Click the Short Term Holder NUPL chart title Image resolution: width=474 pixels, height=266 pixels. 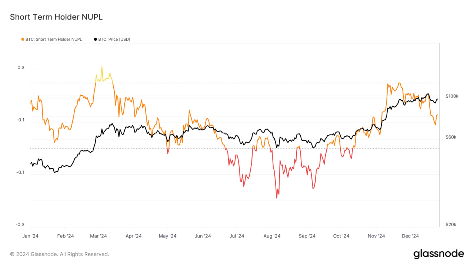coord(56,17)
